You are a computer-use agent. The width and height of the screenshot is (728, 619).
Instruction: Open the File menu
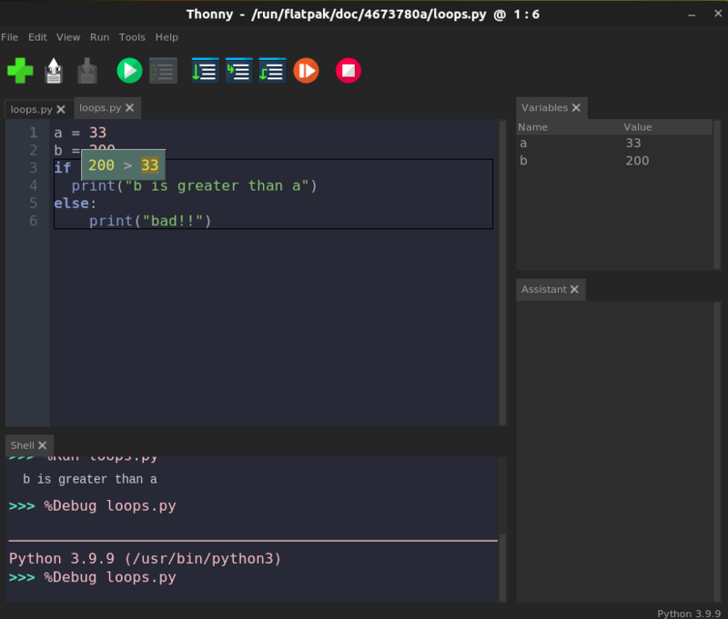pyautogui.click(x=10, y=37)
